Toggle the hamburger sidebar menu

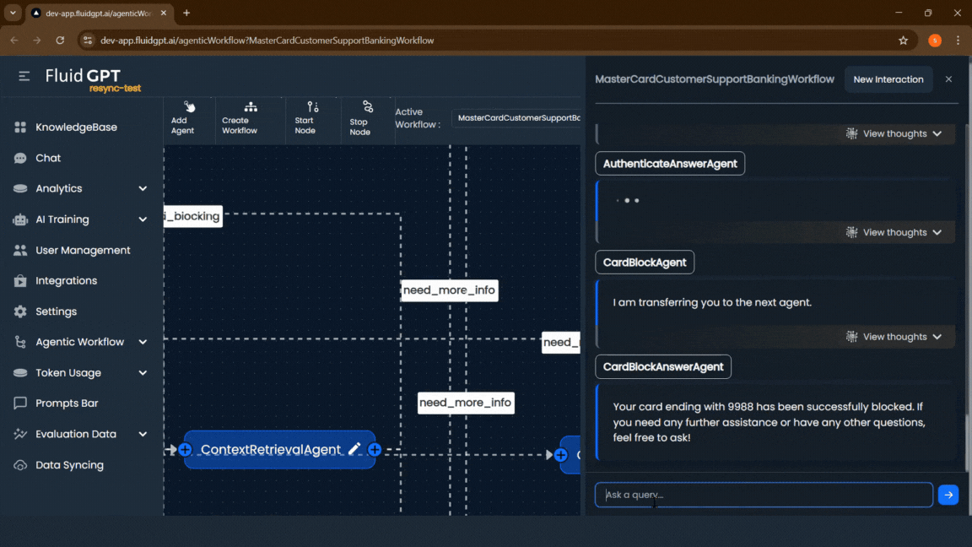coord(24,76)
